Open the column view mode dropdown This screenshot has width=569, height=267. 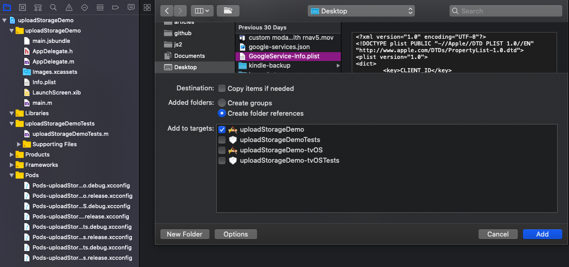tap(201, 11)
